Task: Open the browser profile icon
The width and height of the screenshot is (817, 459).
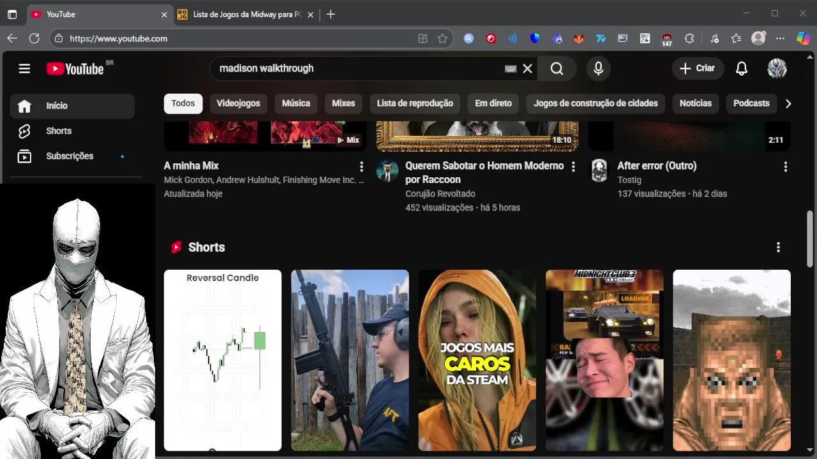Action: tap(758, 38)
